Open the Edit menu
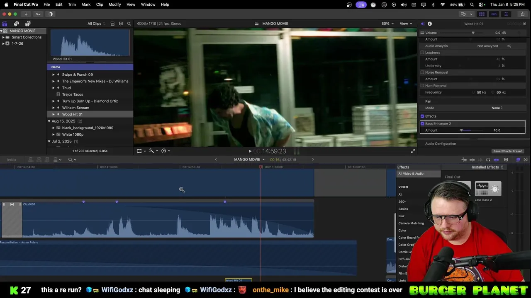 point(59,5)
